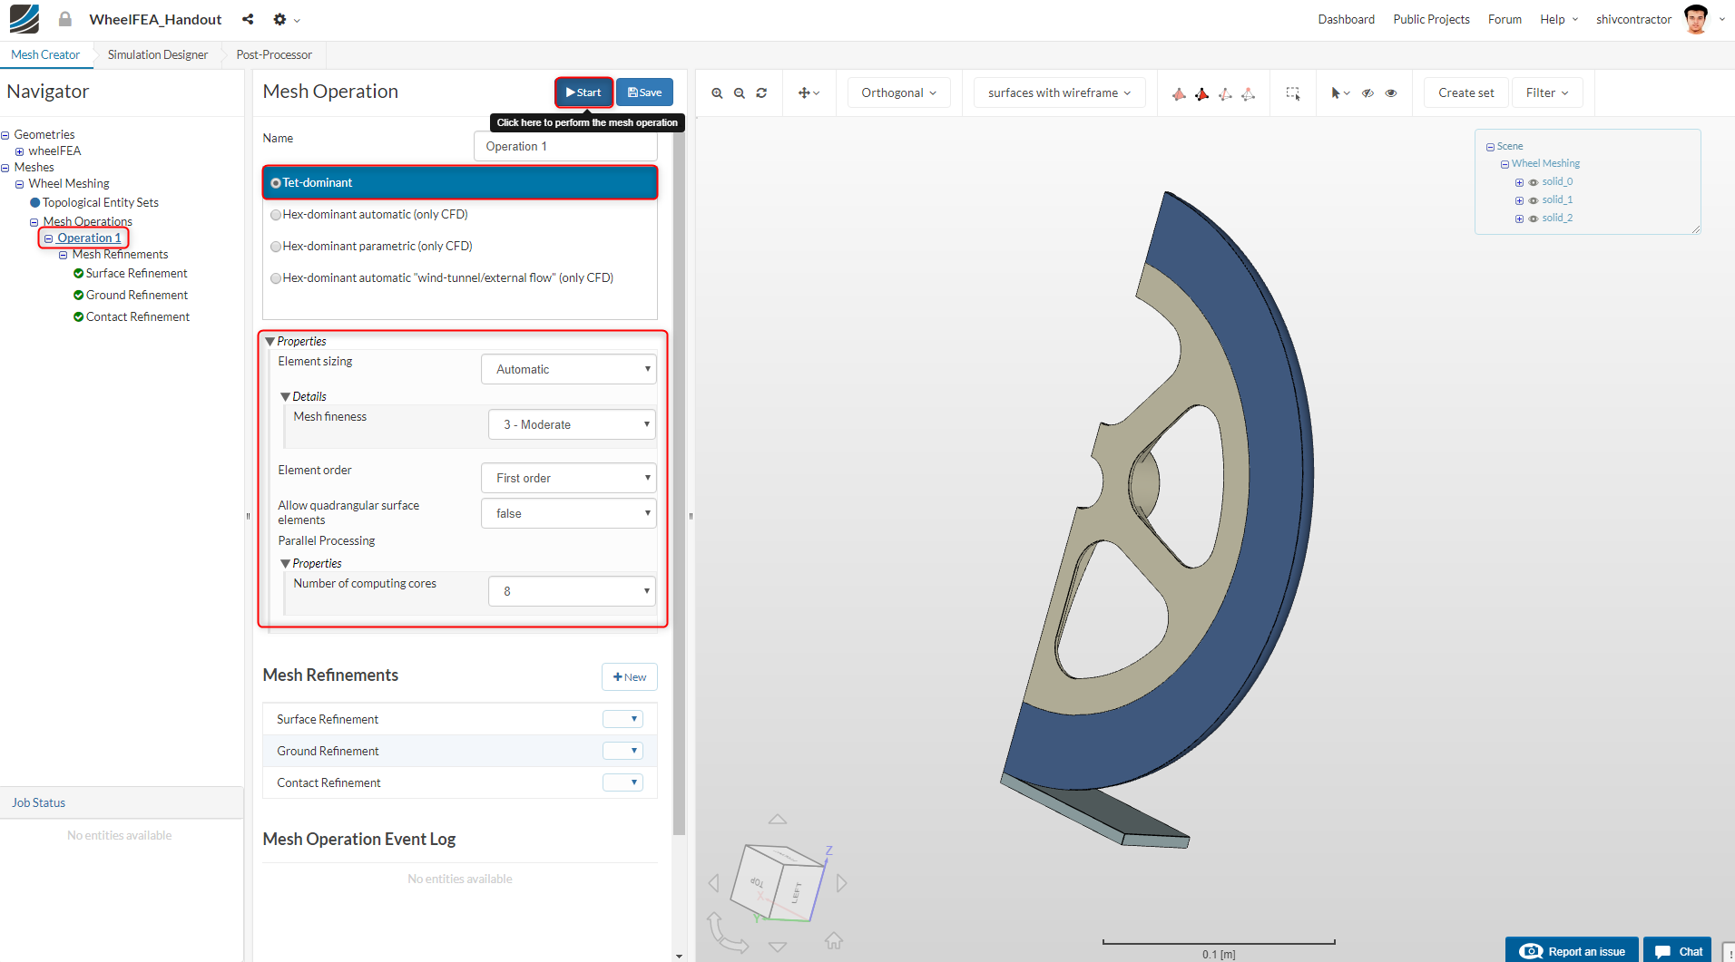Open the Forum link
1735x962 pixels.
click(1505, 19)
